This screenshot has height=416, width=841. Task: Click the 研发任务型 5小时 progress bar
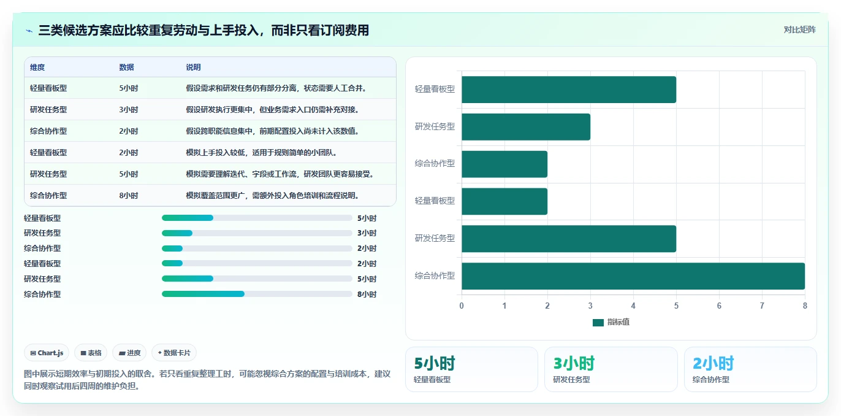257,279
